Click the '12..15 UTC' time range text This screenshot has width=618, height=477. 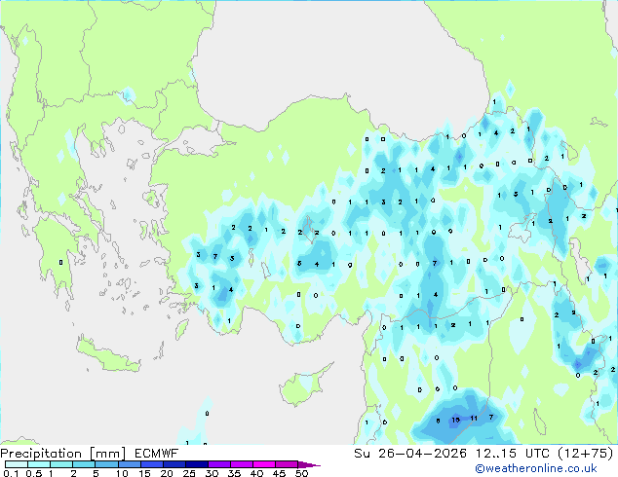(x=513, y=454)
